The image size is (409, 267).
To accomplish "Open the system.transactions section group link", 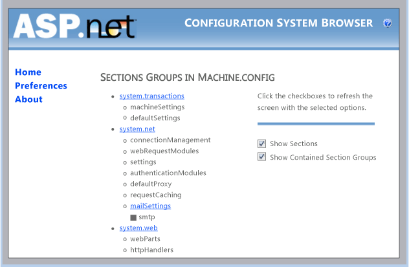I will [x=152, y=96].
